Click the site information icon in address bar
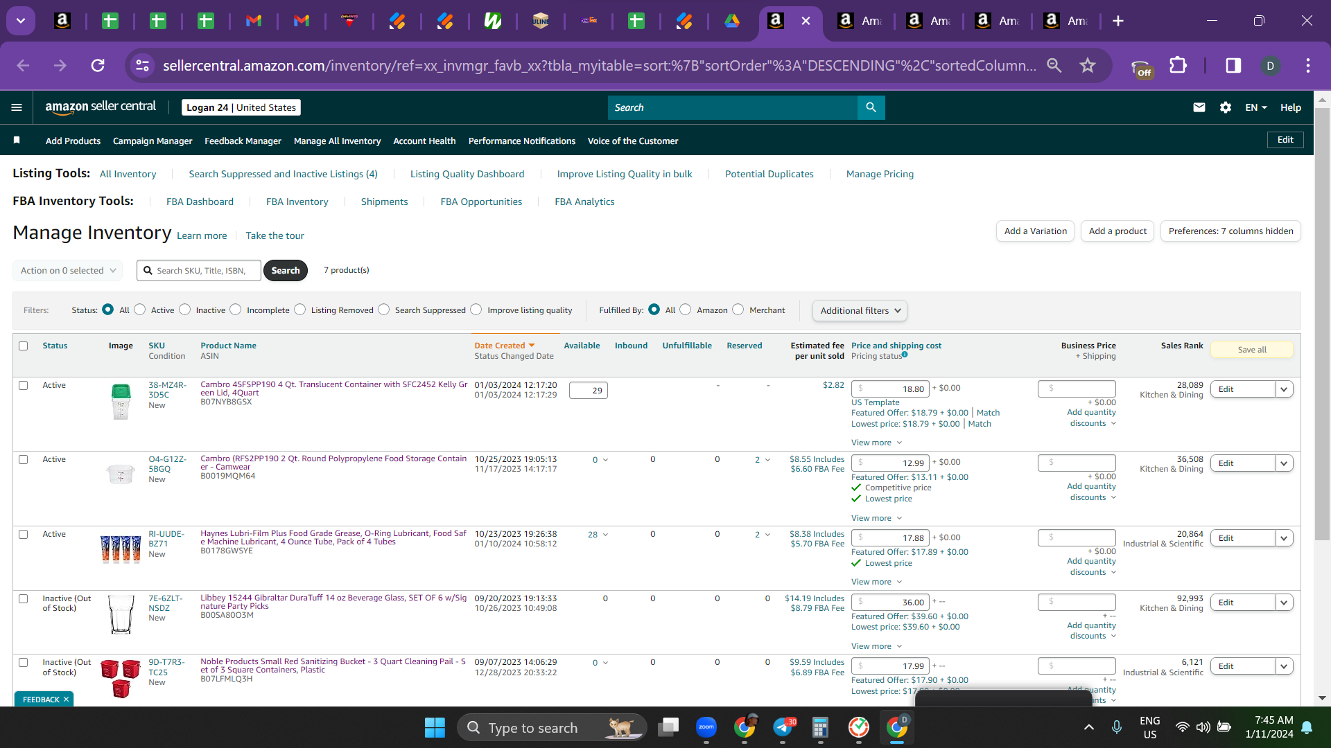 [x=142, y=65]
